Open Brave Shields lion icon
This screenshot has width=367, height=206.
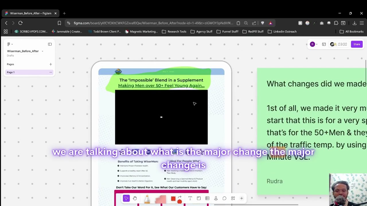click(x=262, y=23)
